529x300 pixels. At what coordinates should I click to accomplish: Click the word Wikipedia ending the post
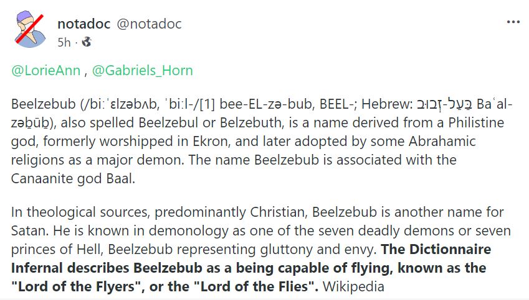pyautogui.click(x=353, y=286)
